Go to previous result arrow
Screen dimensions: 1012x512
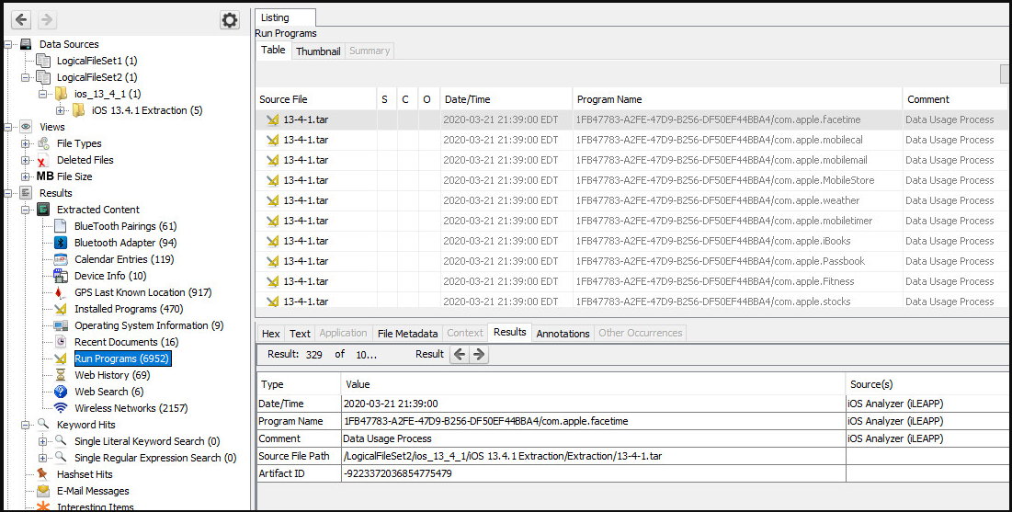pyautogui.click(x=460, y=355)
